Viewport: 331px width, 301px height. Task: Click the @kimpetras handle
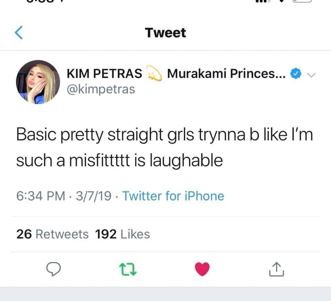pos(101,89)
